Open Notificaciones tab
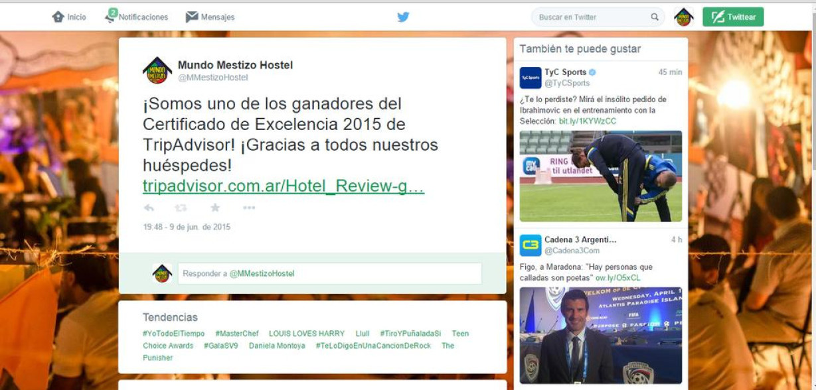 tap(137, 17)
